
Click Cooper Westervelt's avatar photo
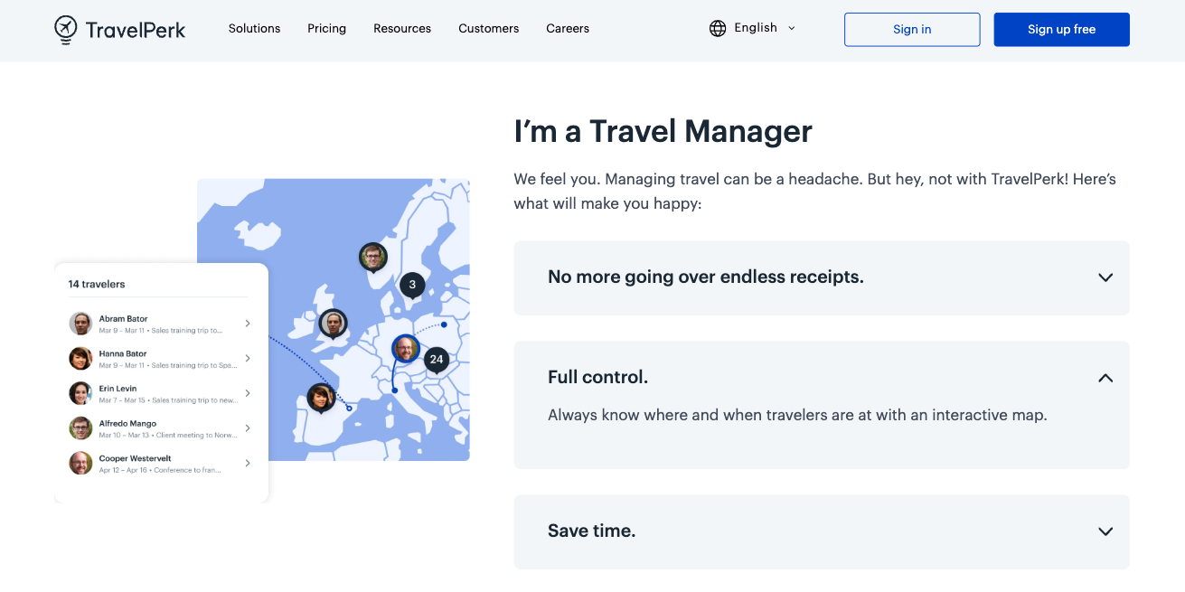pos(80,464)
